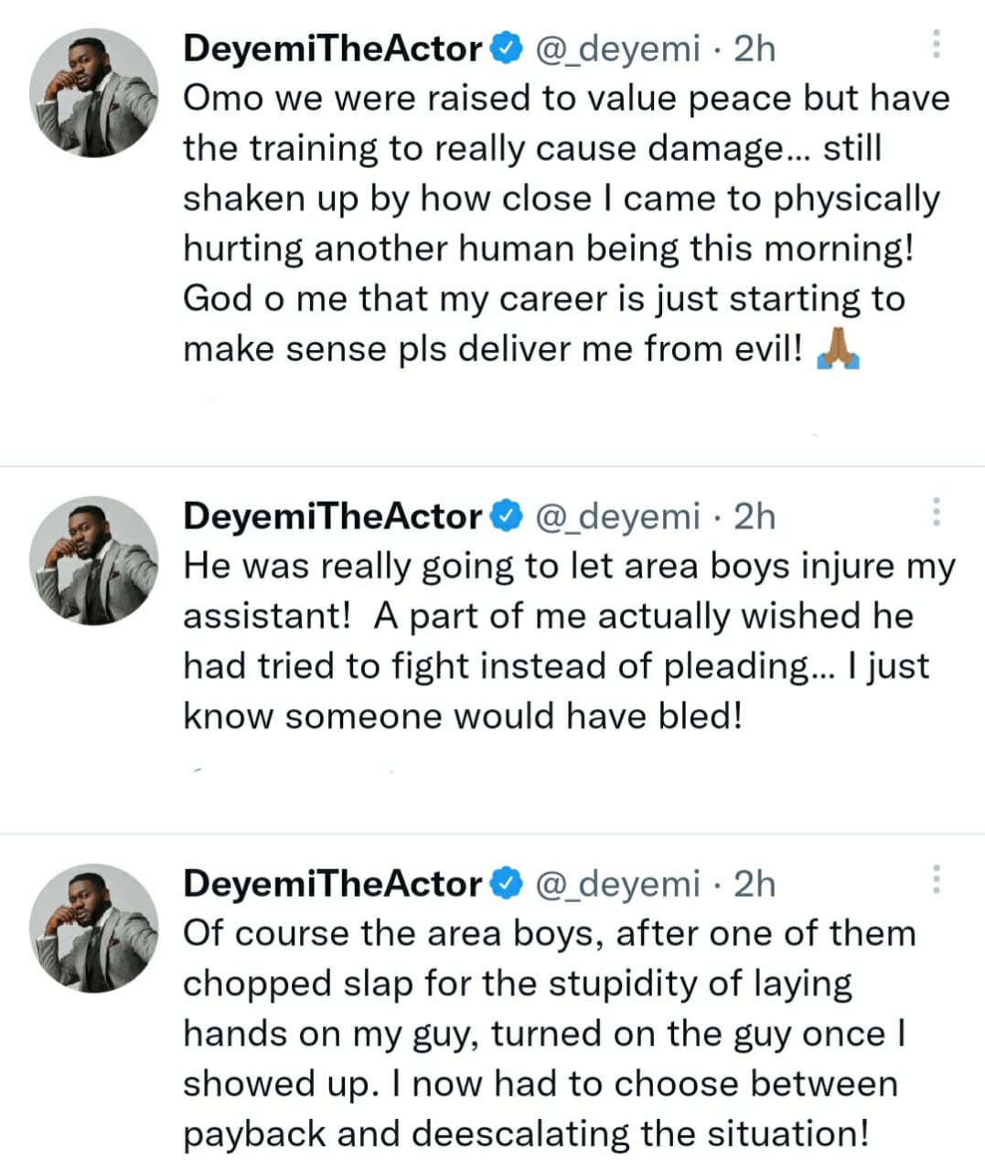985x1170 pixels.
Task: Click the @_deyemi handle on the third tweet
Action: pyautogui.click(x=616, y=884)
